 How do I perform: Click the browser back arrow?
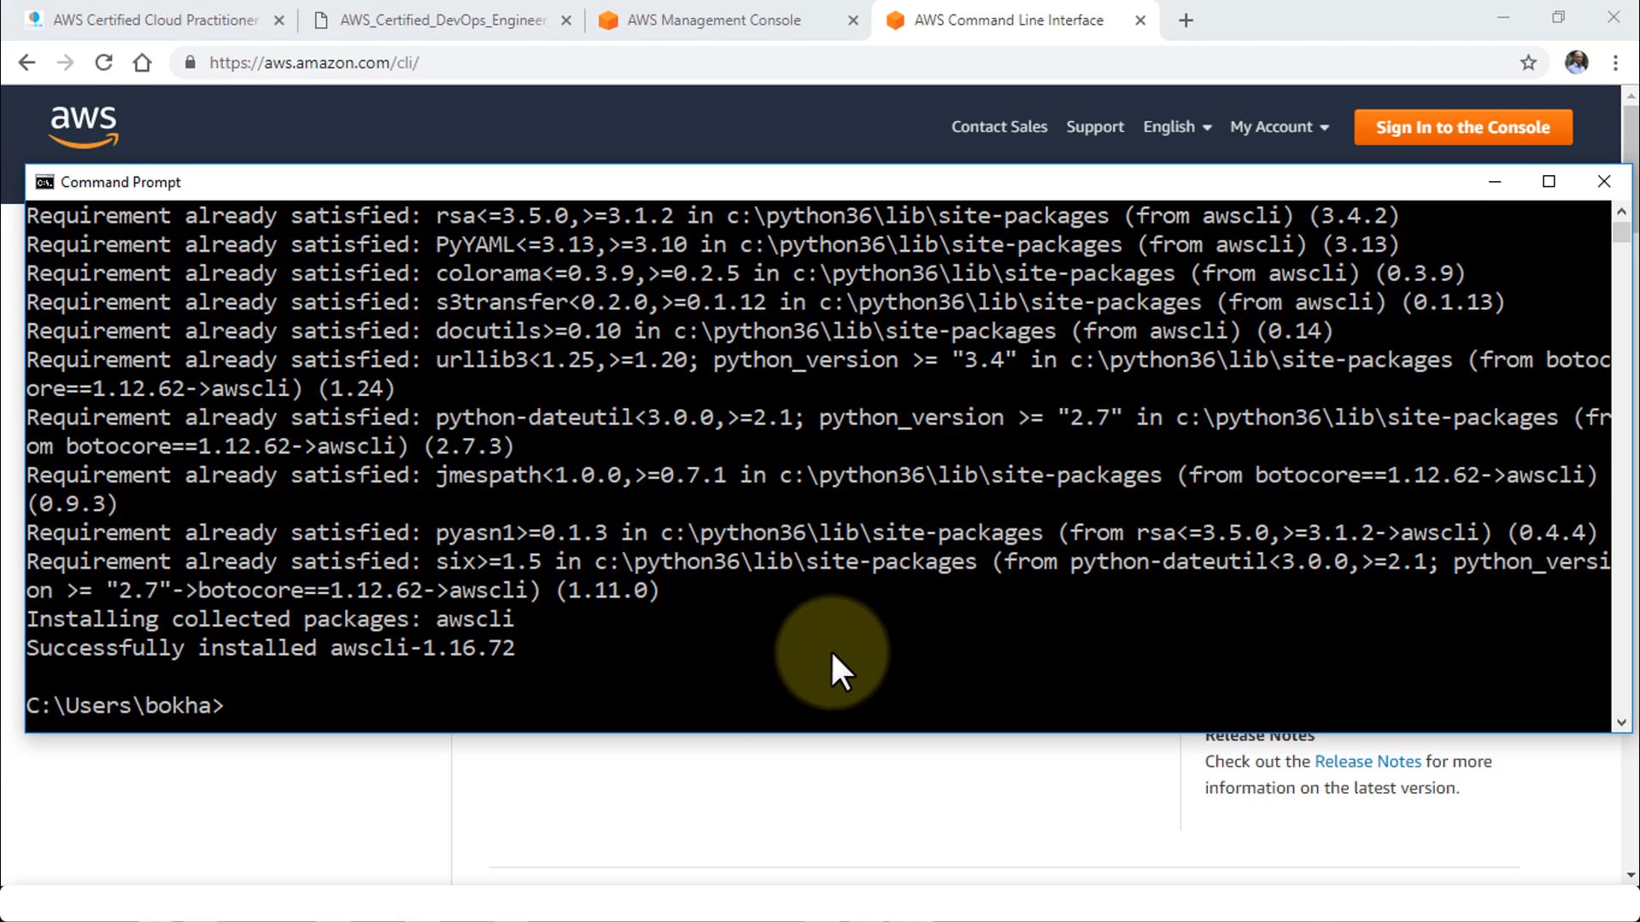pyautogui.click(x=27, y=62)
